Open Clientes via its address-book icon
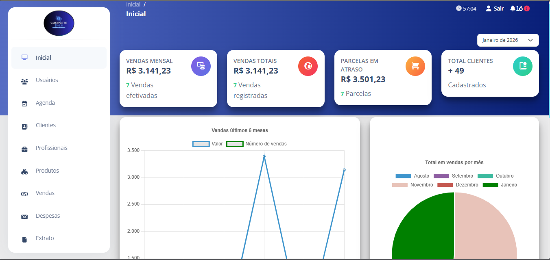Screen dimensions: 550x260 coord(25,125)
